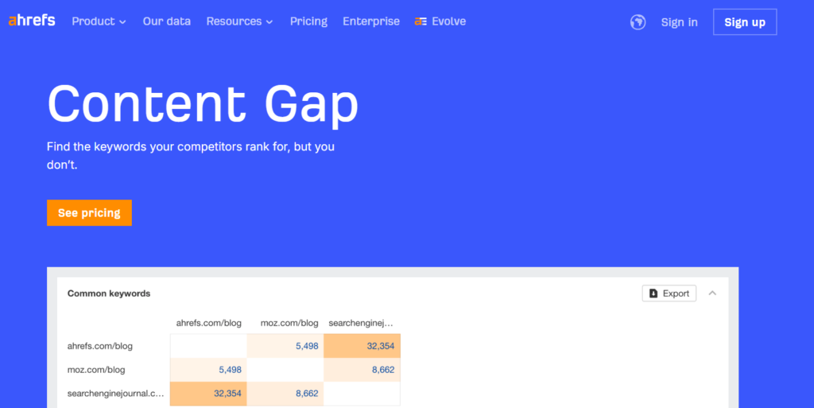Click the See pricing button
814x408 pixels.
89,213
